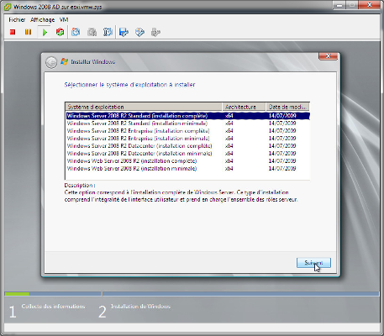Click the red Power Off stop icon
The image size is (384, 336).
click(x=13, y=32)
